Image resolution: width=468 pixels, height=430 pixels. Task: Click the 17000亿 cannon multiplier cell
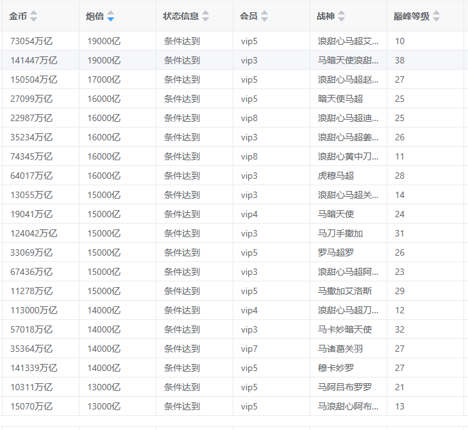click(104, 79)
